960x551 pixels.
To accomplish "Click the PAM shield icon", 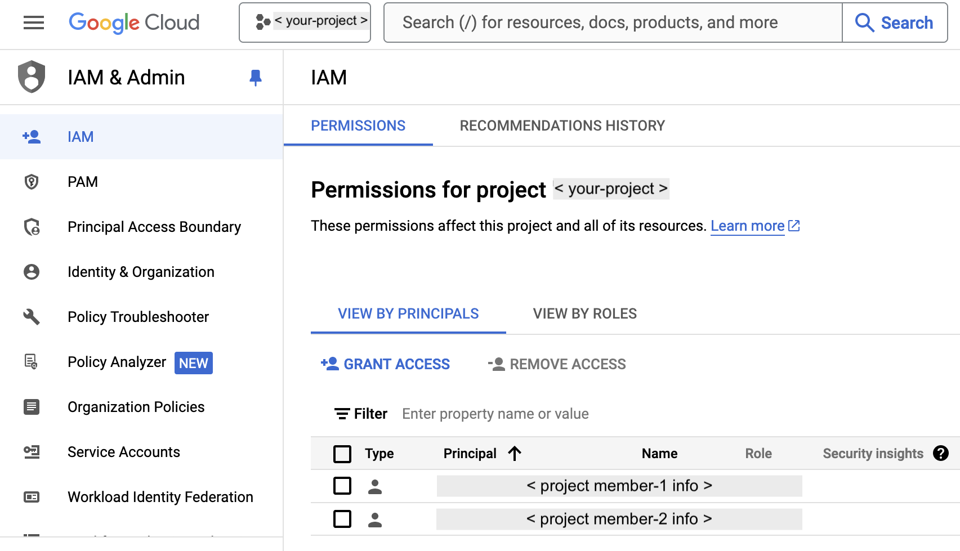I will [x=32, y=182].
